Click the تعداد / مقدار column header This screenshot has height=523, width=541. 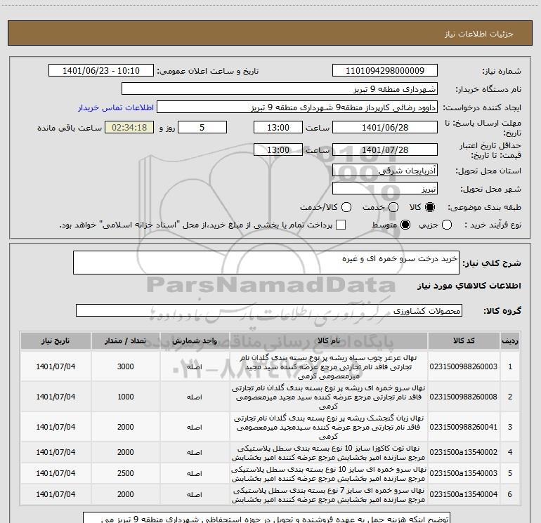click(126, 340)
